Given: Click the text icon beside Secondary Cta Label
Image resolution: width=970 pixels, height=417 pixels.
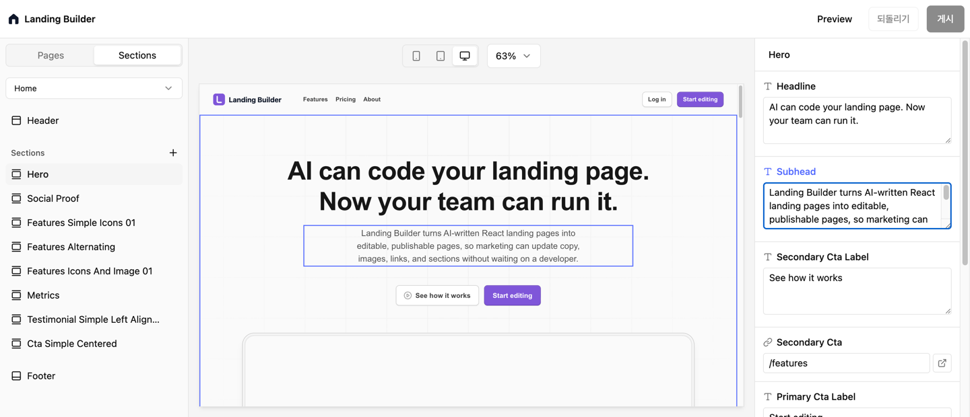Looking at the screenshot, I should [x=768, y=257].
